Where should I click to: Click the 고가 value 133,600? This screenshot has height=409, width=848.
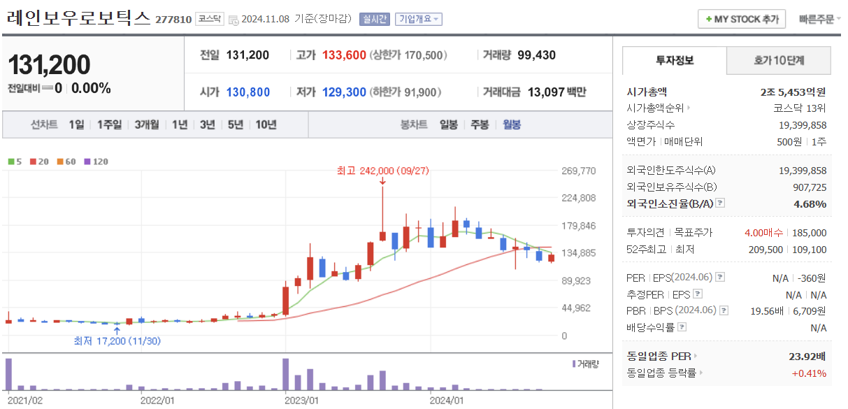pyautogui.click(x=344, y=55)
